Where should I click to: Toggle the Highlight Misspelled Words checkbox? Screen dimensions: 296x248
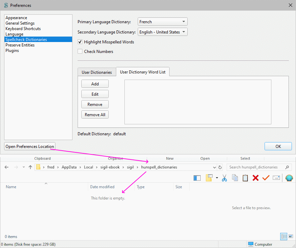(80, 42)
